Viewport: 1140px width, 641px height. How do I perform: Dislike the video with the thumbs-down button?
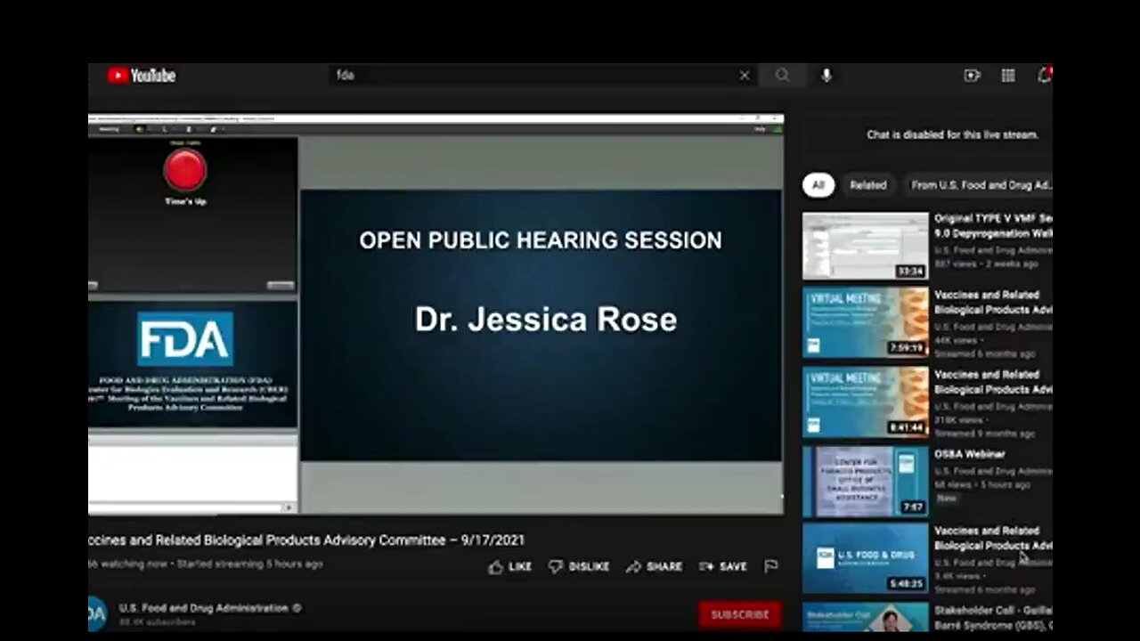tap(579, 566)
